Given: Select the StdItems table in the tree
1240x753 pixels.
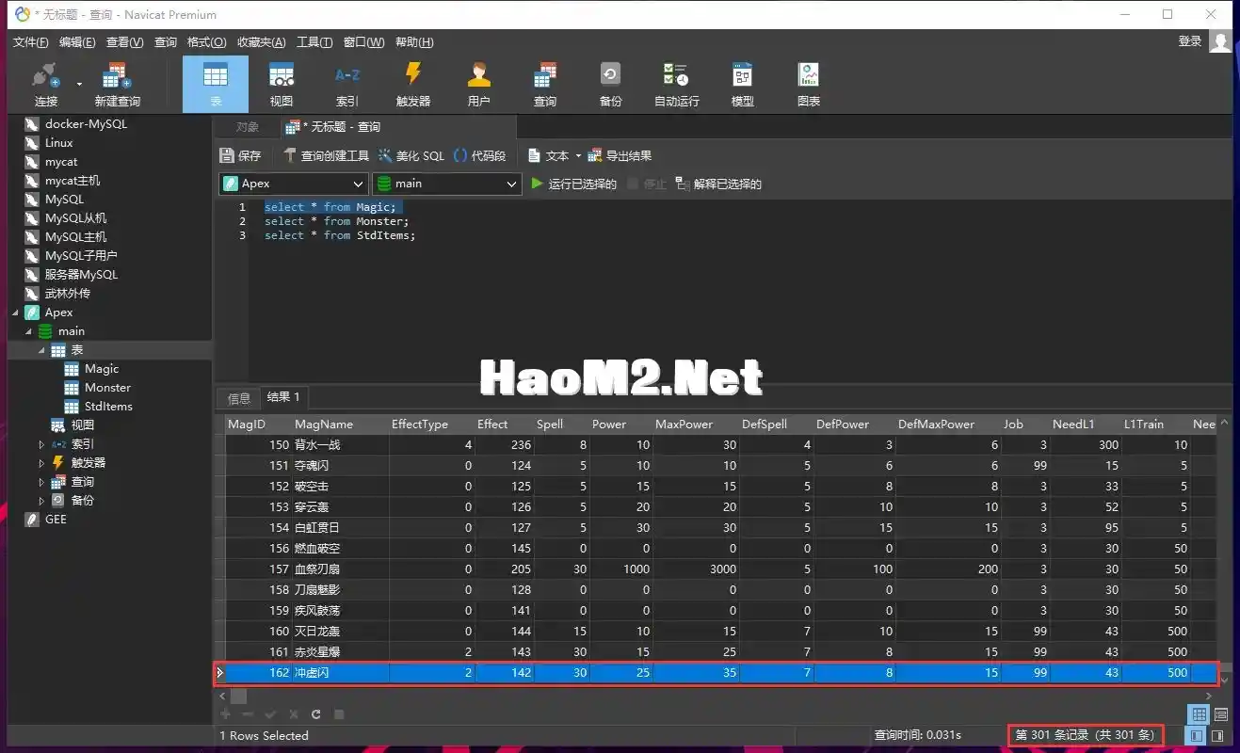Looking at the screenshot, I should click(108, 407).
